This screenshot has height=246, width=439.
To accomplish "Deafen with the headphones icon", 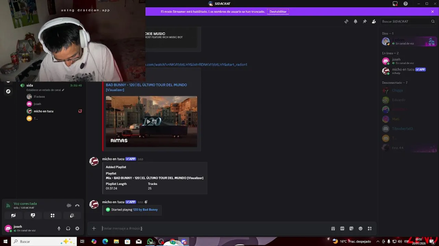I will coord(68,229).
